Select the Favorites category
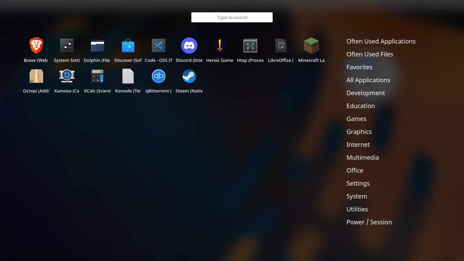The image size is (464, 261). pyautogui.click(x=359, y=67)
